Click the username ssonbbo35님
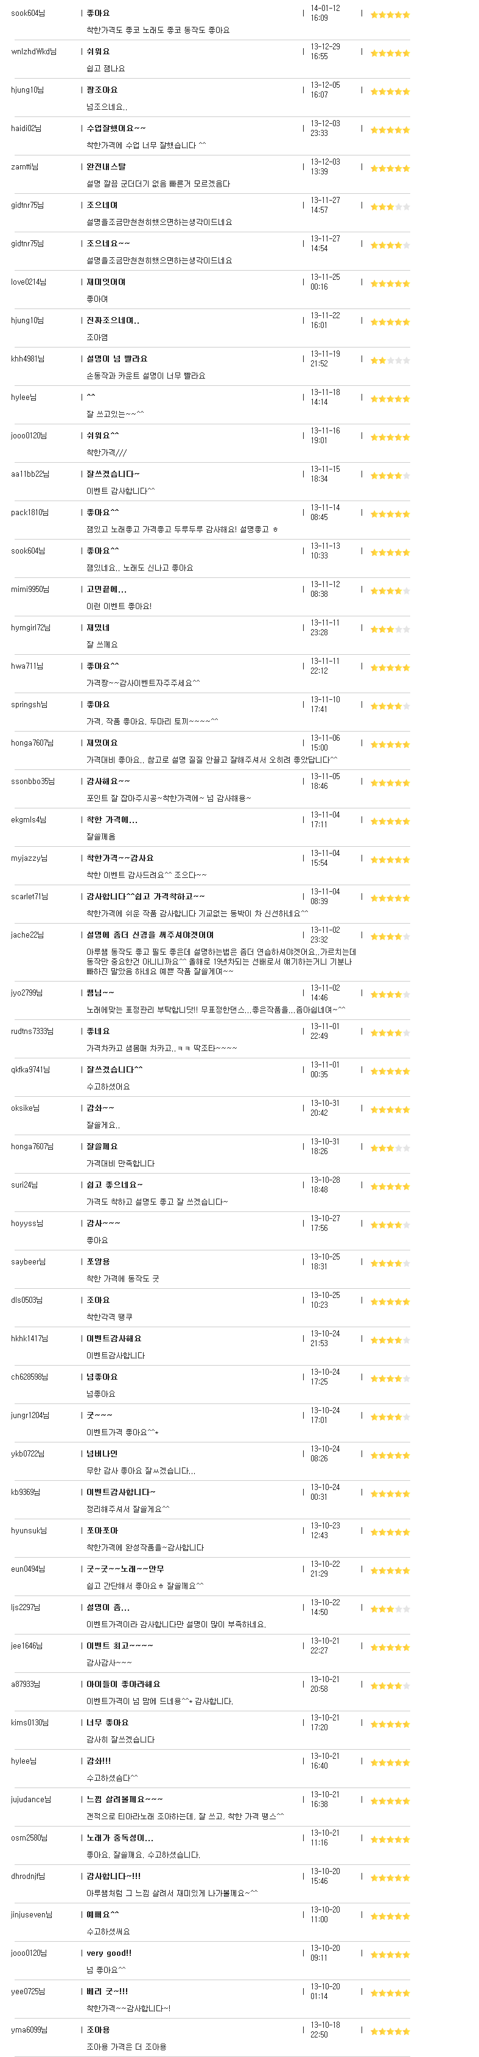Viewport: 479px width, 2057px height. pos(33,781)
